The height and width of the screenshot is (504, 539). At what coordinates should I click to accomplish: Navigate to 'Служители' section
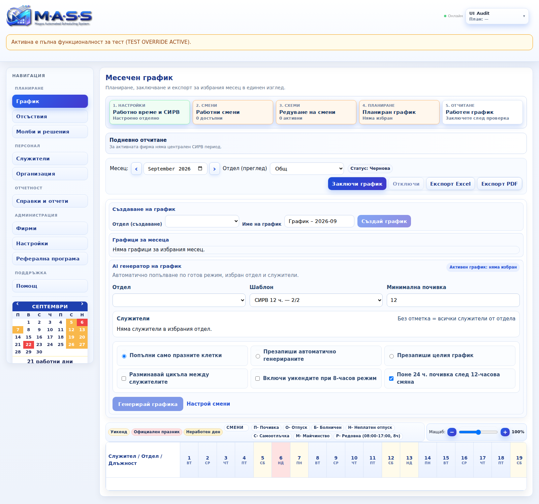point(50,159)
